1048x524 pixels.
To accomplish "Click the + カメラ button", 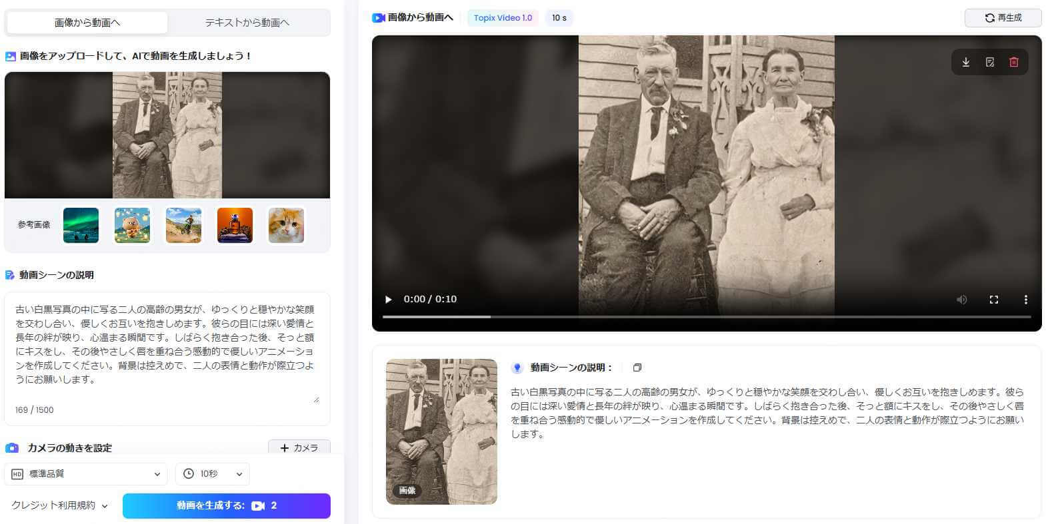I will pyautogui.click(x=299, y=447).
